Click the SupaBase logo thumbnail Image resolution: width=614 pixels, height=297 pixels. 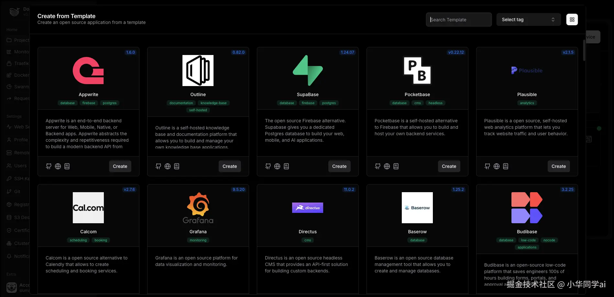(x=308, y=71)
